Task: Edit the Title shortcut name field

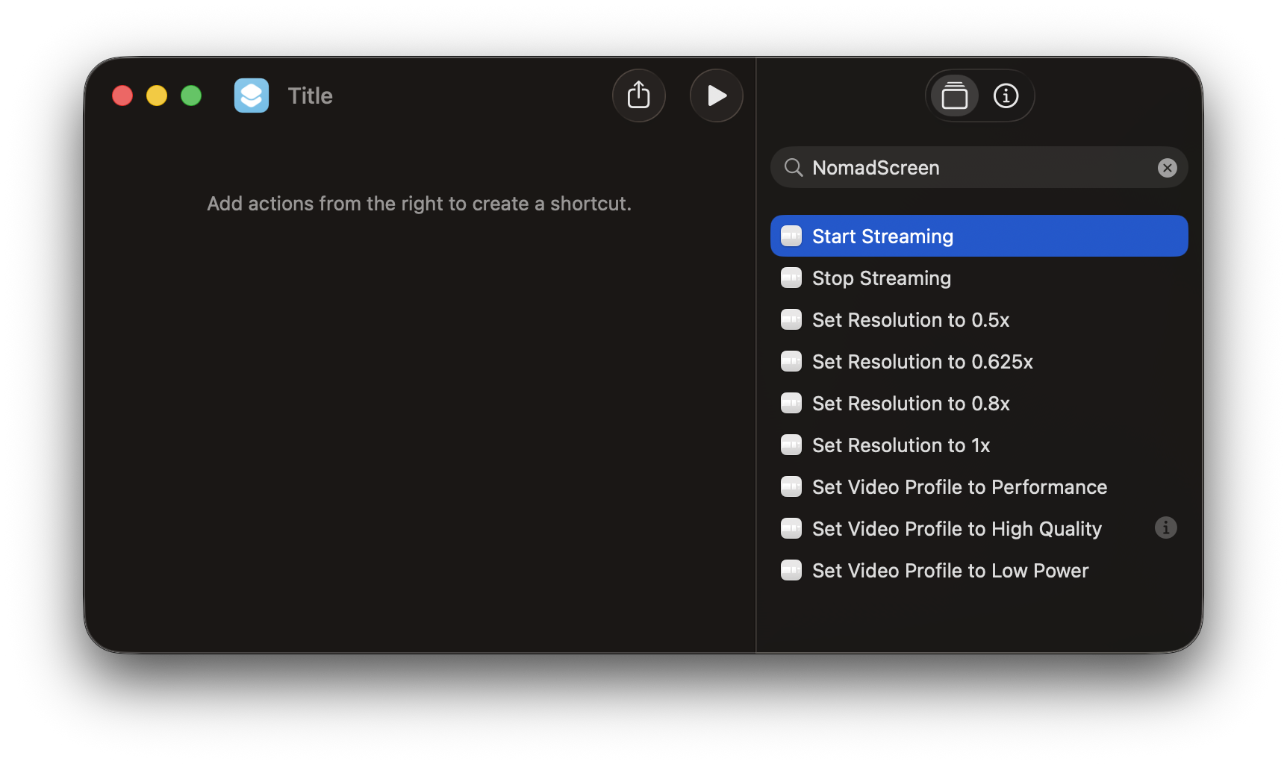Action: (x=310, y=95)
